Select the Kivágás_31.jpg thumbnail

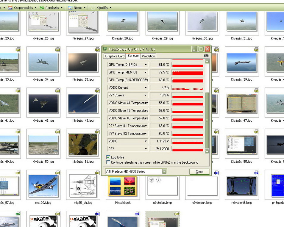(x=242, y=21)
